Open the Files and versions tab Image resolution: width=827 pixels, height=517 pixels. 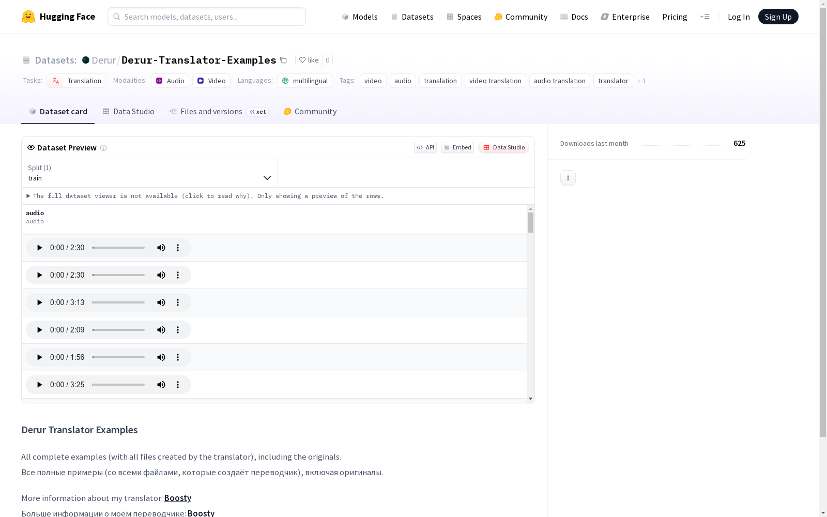(219, 112)
